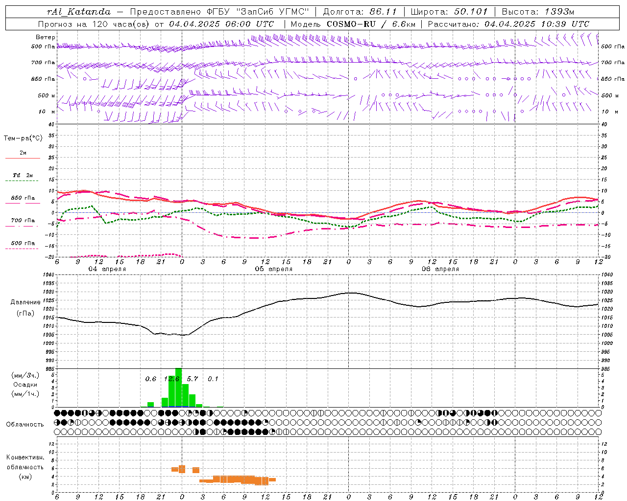
Task: Click the 500 гПа temperature legend entry
Action: point(23,243)
